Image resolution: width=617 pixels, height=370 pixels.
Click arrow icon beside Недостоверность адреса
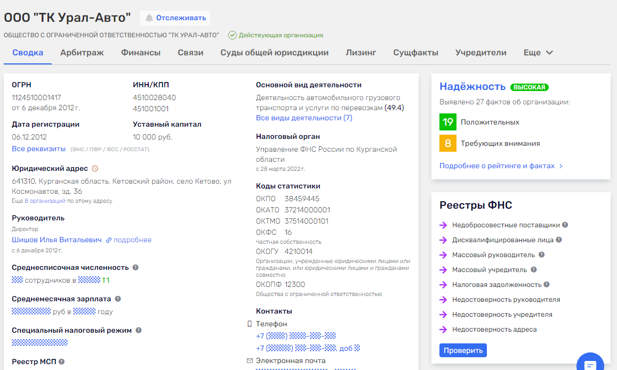point(443,330)
